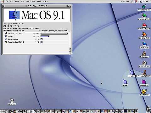The height and width of the screenshot is (113, 151).
Task: Click the red square icon in the bottom launcher
Action: (106, 111)
